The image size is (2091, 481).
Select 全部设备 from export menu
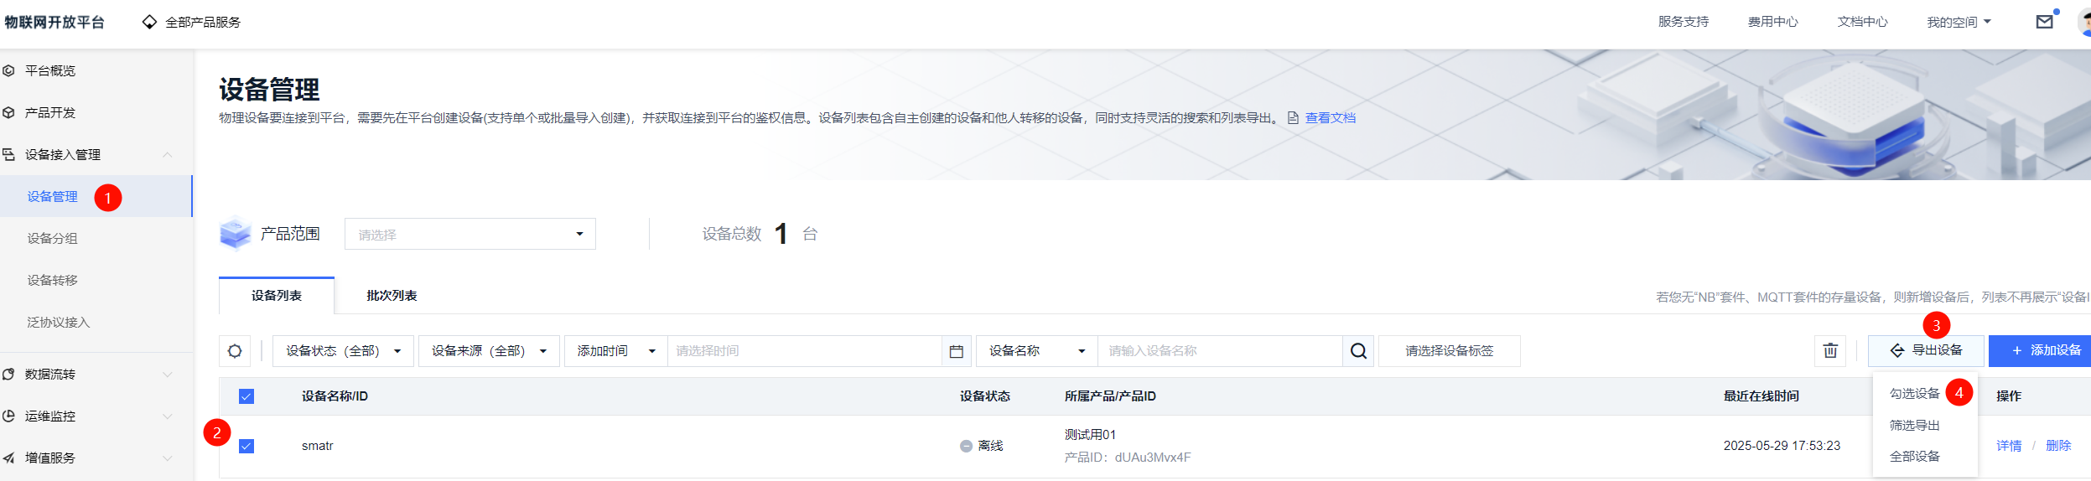click(1914, 456)
